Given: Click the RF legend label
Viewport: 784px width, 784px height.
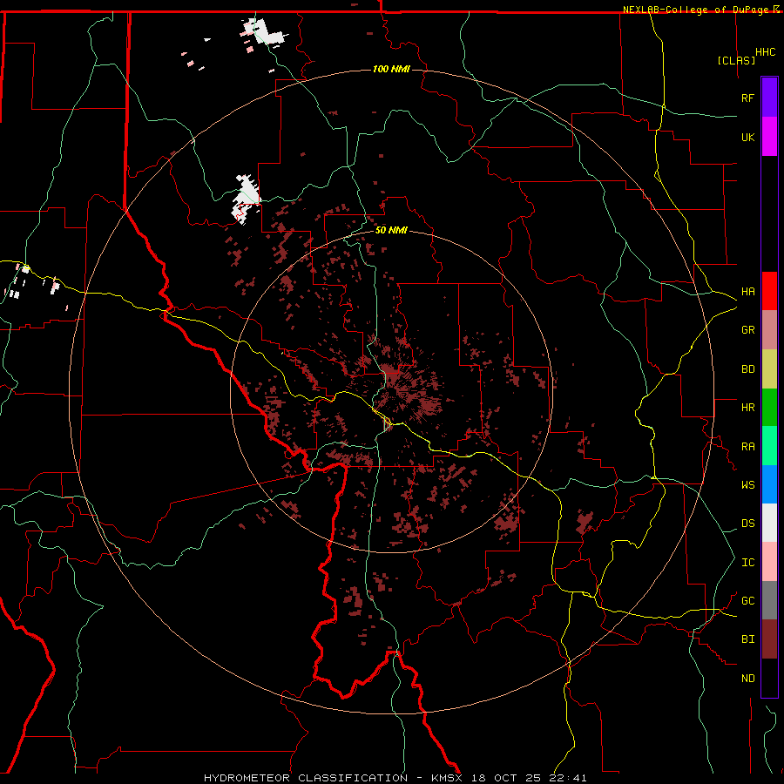Looking at the screenshot, I should [x=747, y=98].
